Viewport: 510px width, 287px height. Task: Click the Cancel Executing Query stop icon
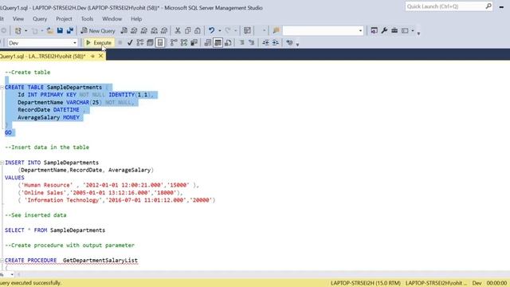coord(120,42)
